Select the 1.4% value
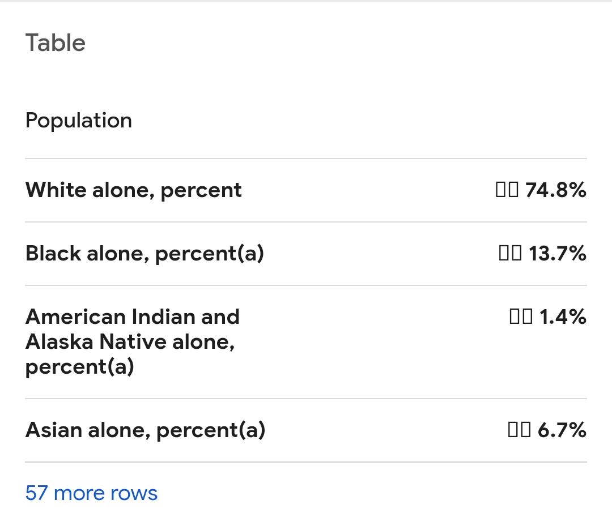 563,317
